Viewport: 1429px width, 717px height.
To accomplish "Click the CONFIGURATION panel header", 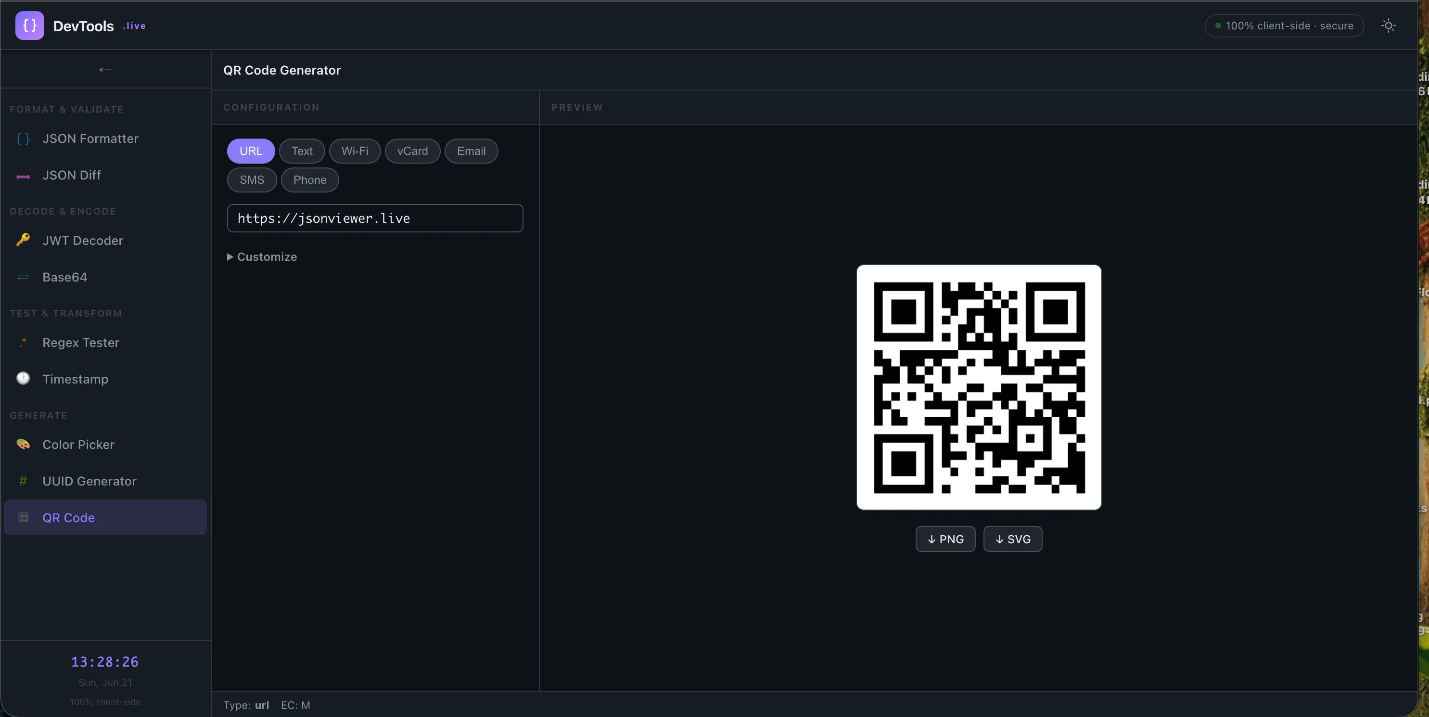I will click(x=271, y=107).
